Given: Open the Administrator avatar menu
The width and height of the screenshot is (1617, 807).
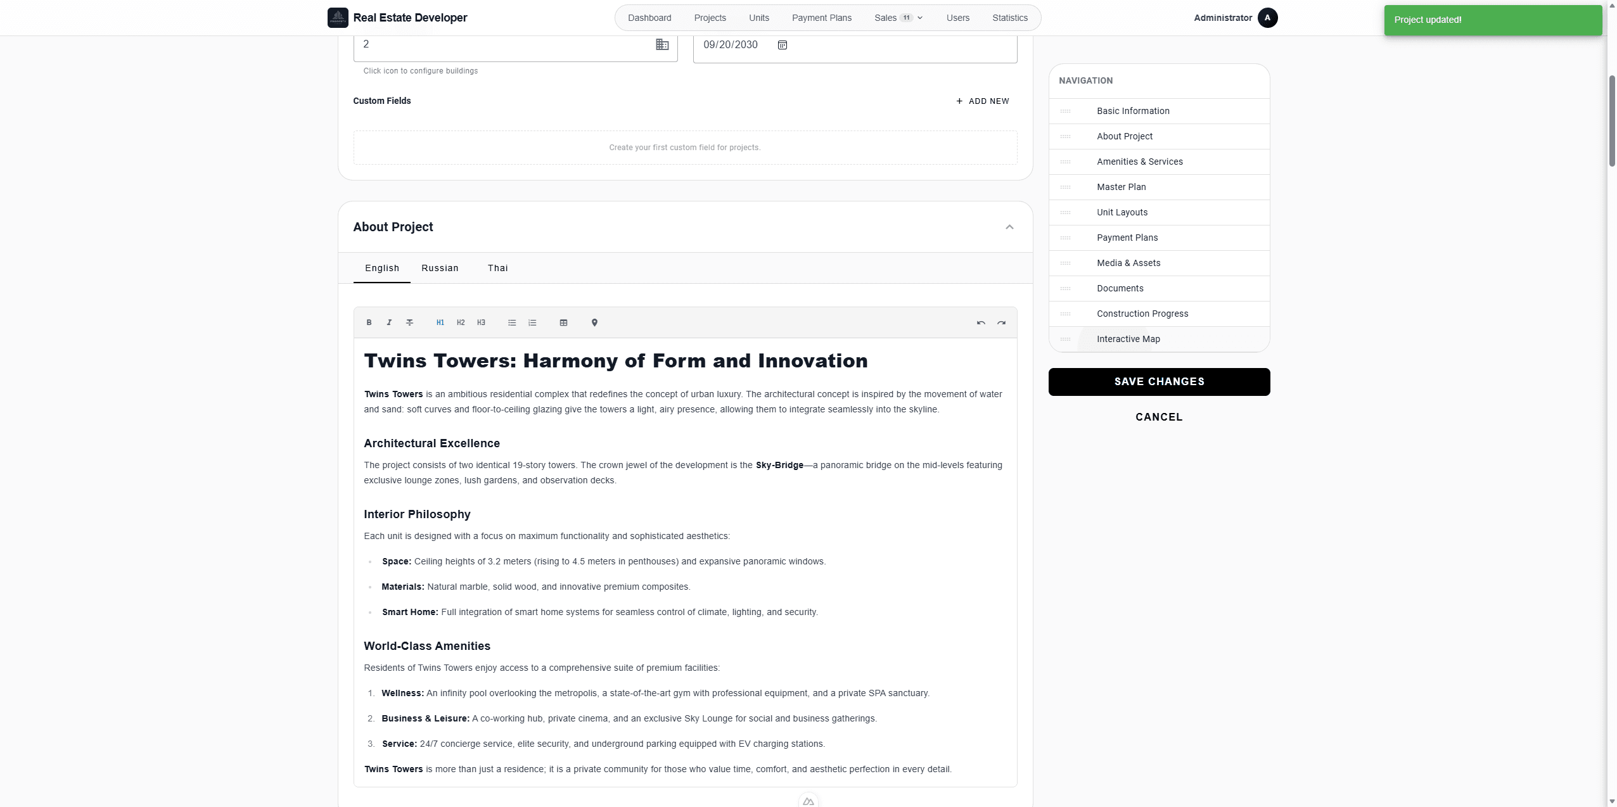Looking at the screenshot, I should pyautogui.click(x=1267, y=18).
